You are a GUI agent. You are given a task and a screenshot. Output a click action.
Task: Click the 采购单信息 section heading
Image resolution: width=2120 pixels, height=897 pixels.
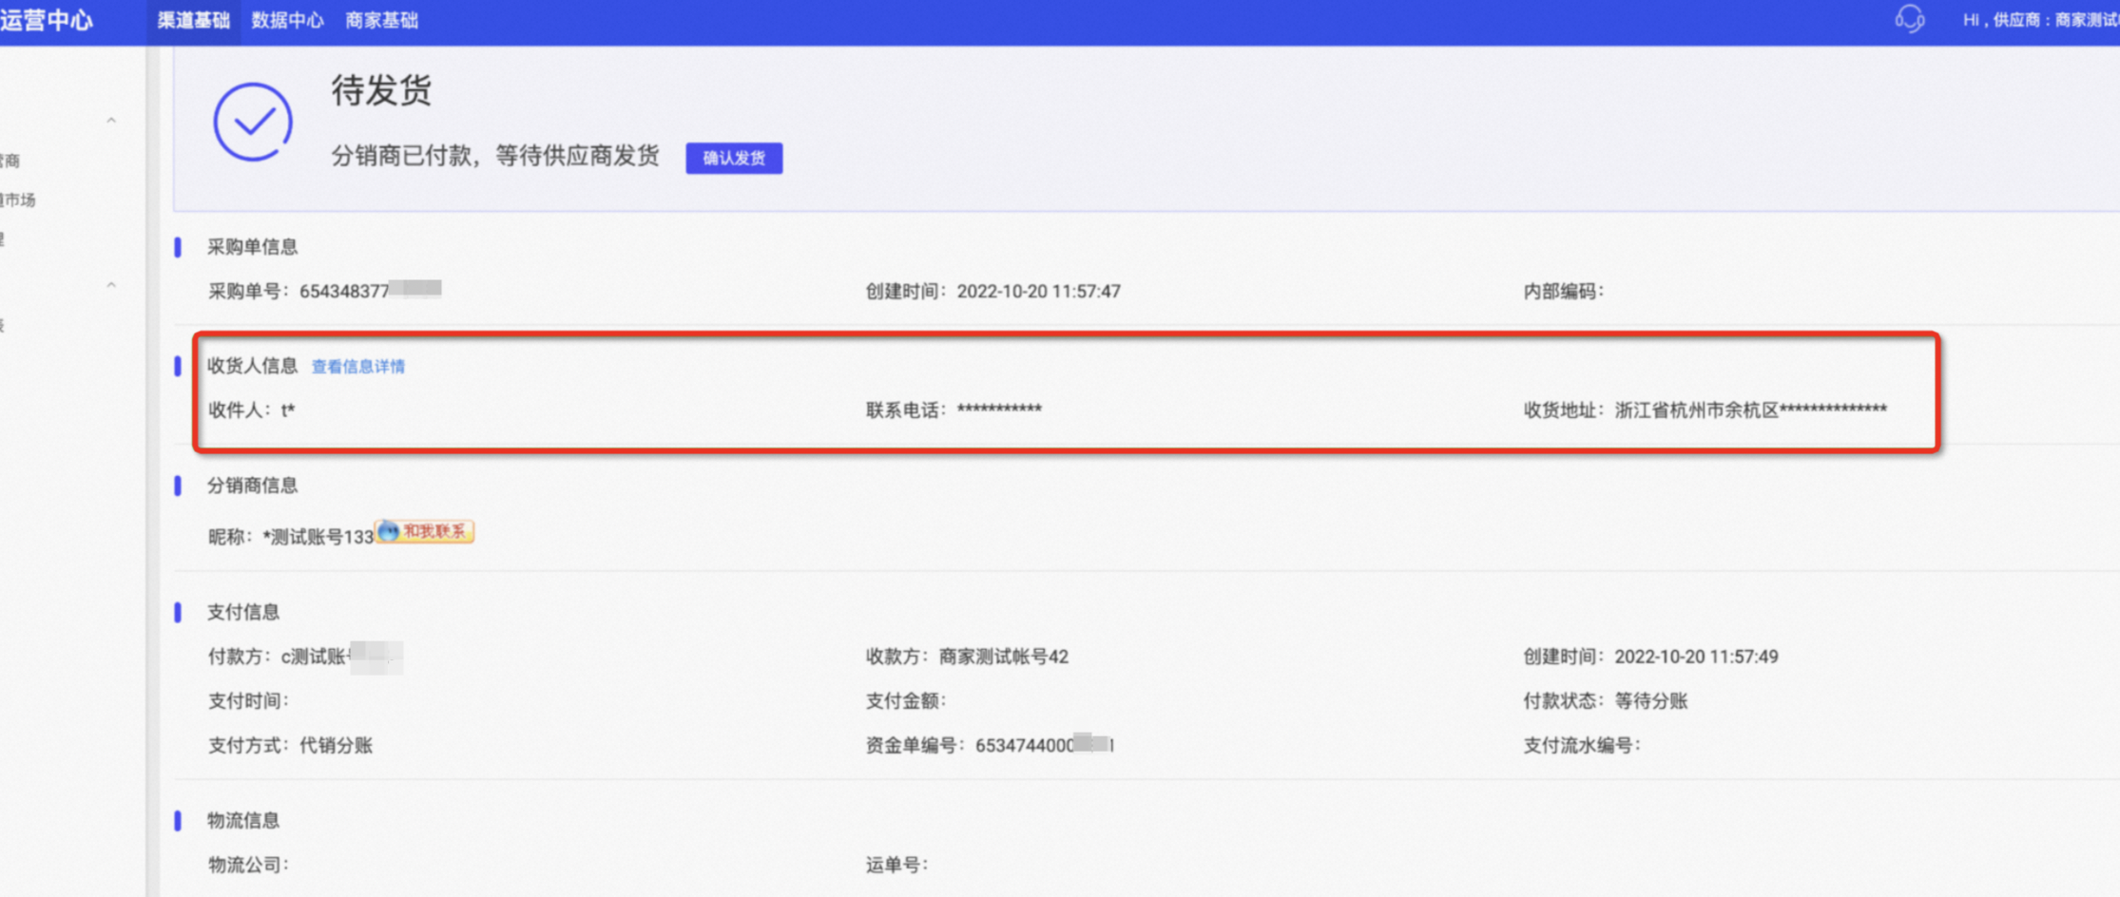pos(253,247)
